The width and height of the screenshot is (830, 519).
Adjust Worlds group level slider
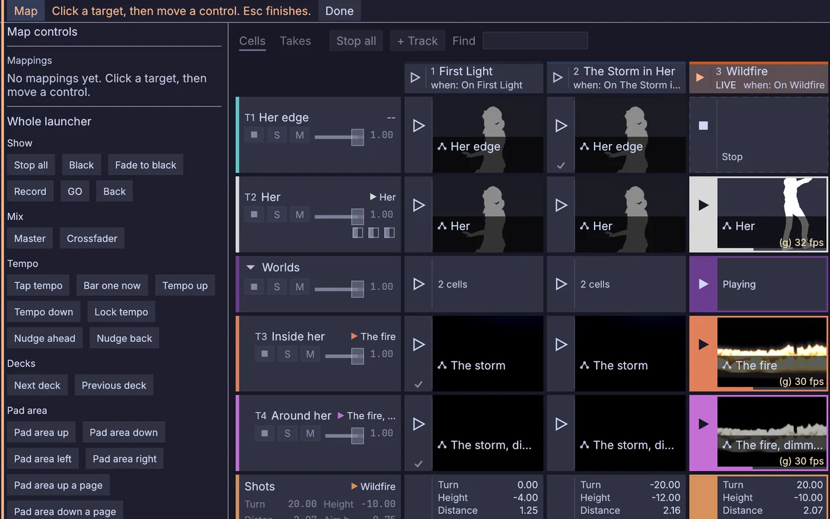pos(338,288)
